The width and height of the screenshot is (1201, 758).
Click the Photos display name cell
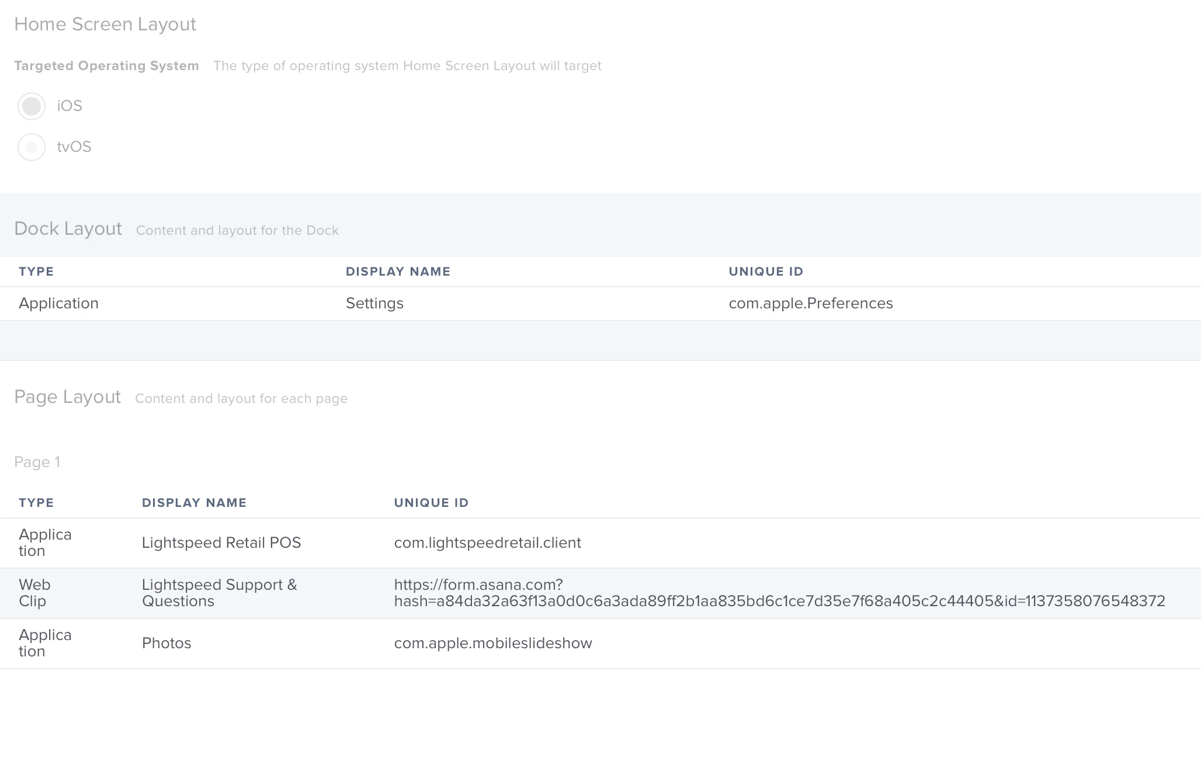coord(166,644)
